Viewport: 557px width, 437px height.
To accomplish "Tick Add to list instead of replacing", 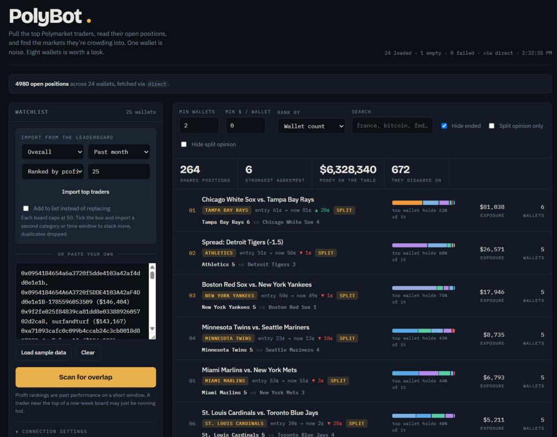I will (26, 208).
